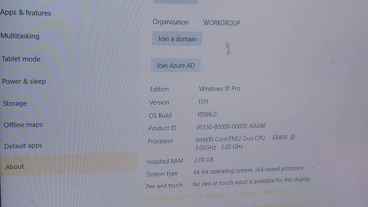Click the System type label
The width and height of the screenshot is (368, 207).
pyautogui.click(x=162, y=174)
